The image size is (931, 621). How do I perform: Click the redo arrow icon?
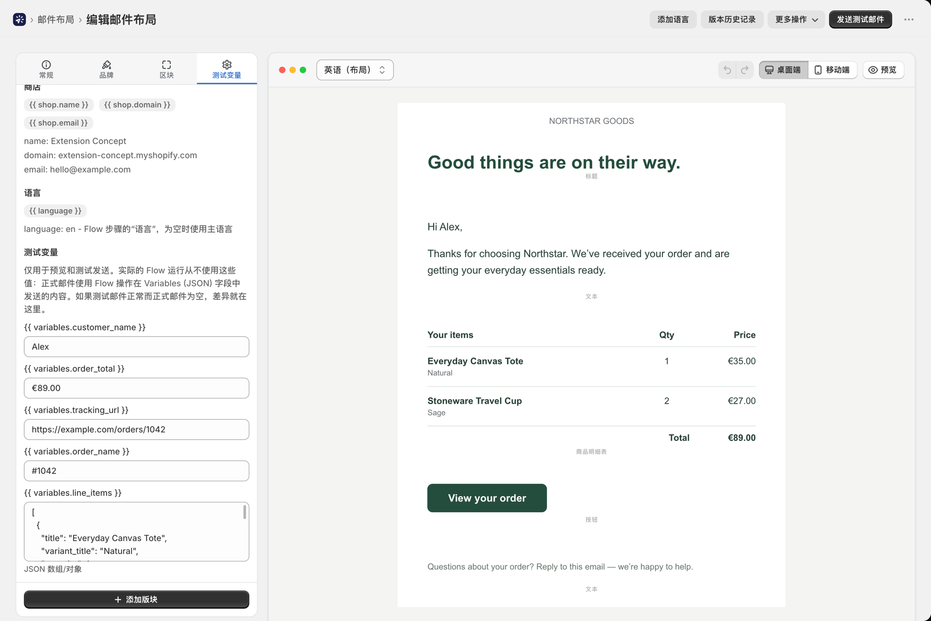point(745,70)
